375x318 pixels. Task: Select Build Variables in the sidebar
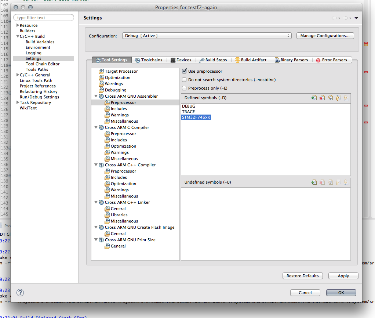40,42
